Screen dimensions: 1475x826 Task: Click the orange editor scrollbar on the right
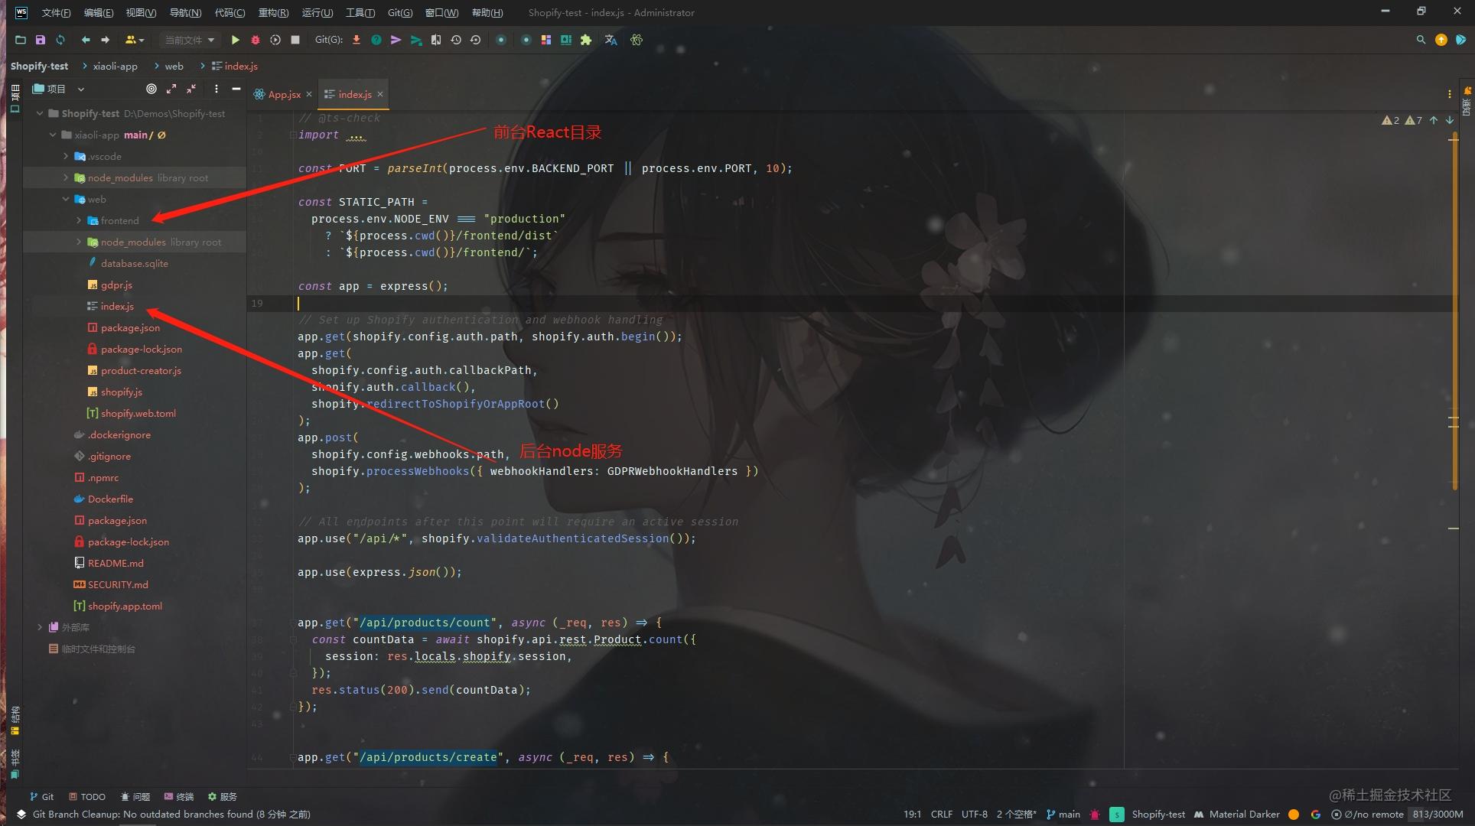click(1454, 306)
